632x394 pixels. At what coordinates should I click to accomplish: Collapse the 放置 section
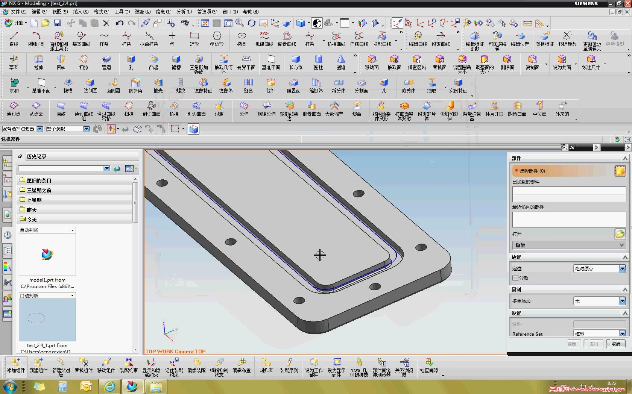625,257
